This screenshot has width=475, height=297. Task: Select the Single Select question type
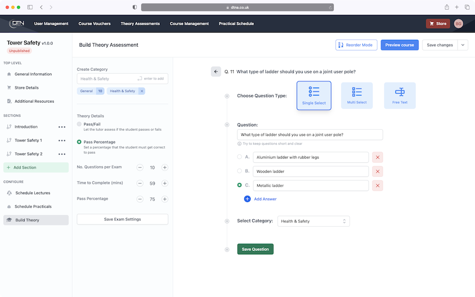[x=314, y=95]
